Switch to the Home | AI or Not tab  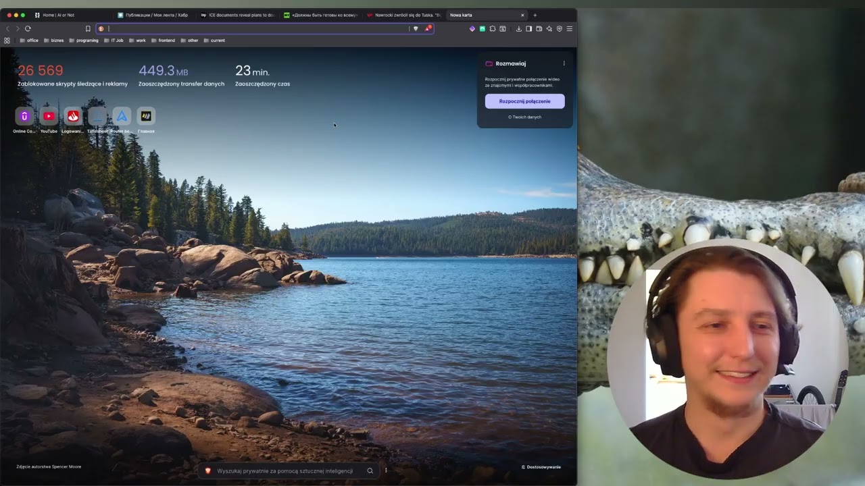click(x=71, y=15)
